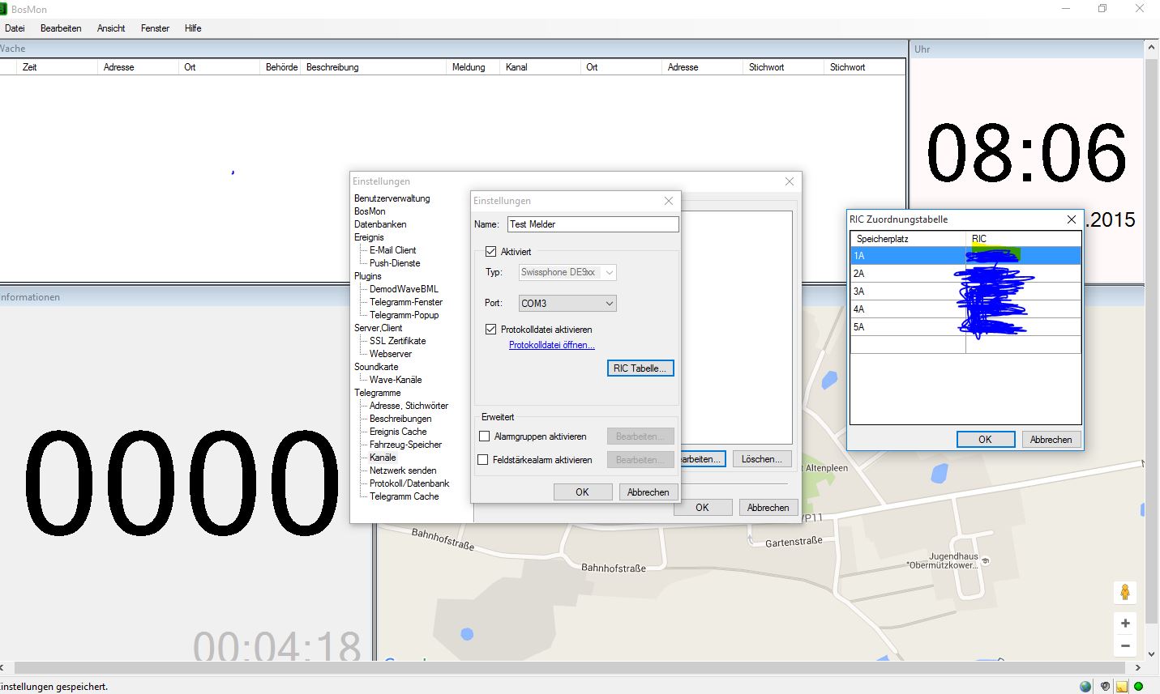Click the speaker icon in status bar

point(1104,687)
